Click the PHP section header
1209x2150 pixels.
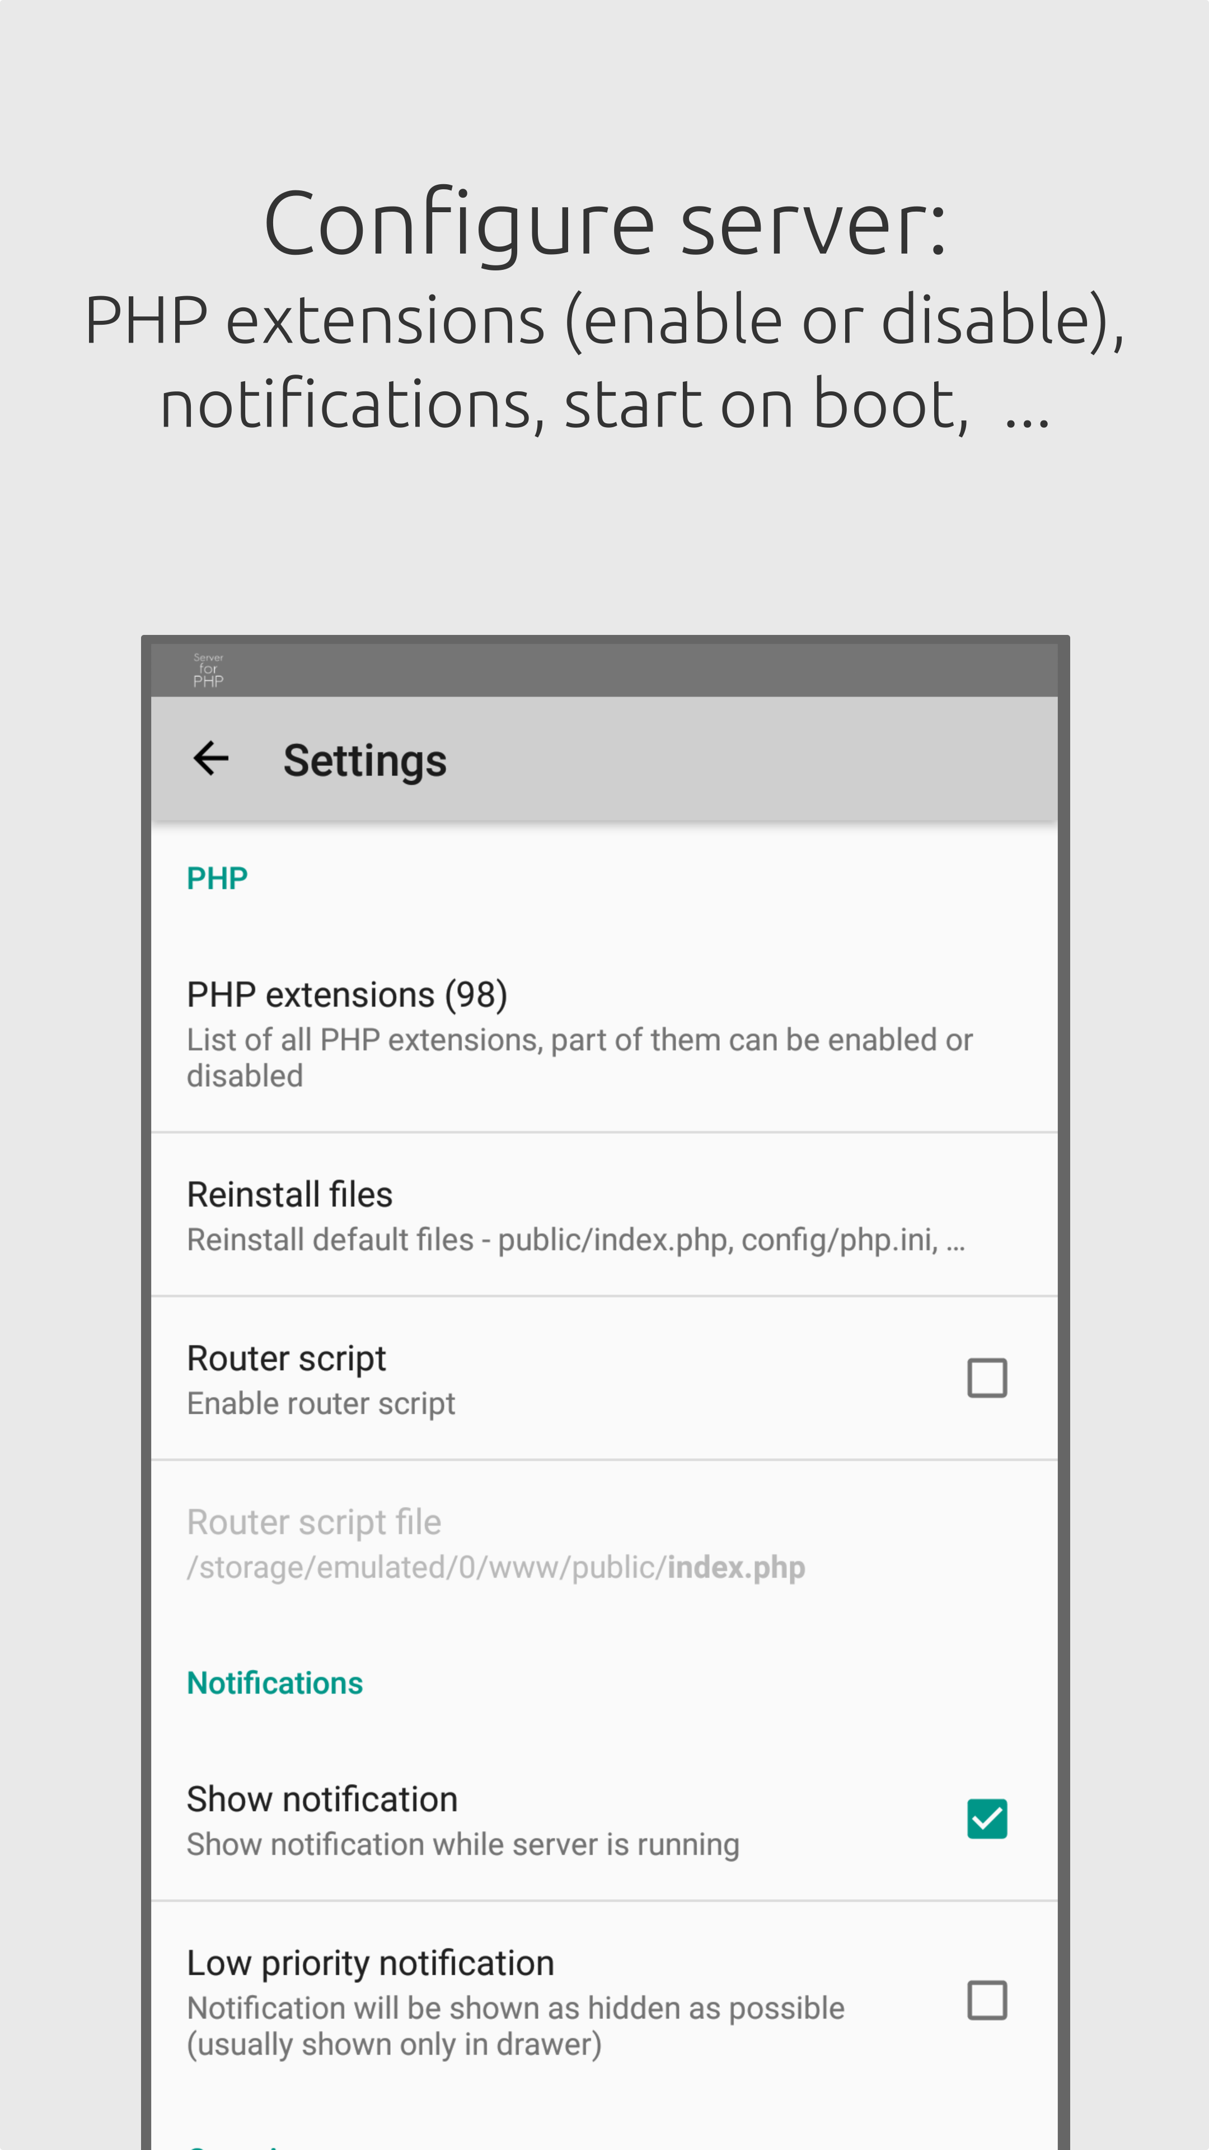pyautogui.click(x=217, y=878)
